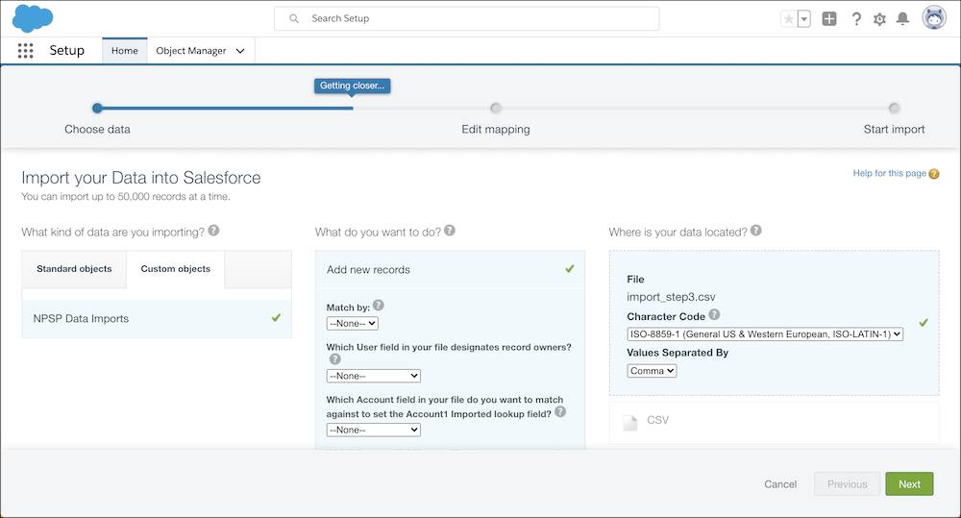Click the favorites star icon
This screenshot has height=518, width=961.
click(789, 18)
